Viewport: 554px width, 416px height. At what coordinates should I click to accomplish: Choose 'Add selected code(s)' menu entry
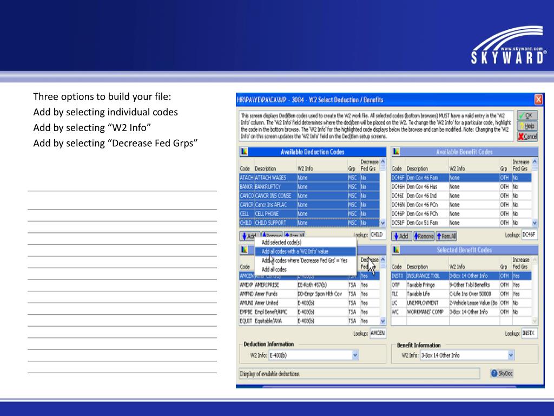305,242
